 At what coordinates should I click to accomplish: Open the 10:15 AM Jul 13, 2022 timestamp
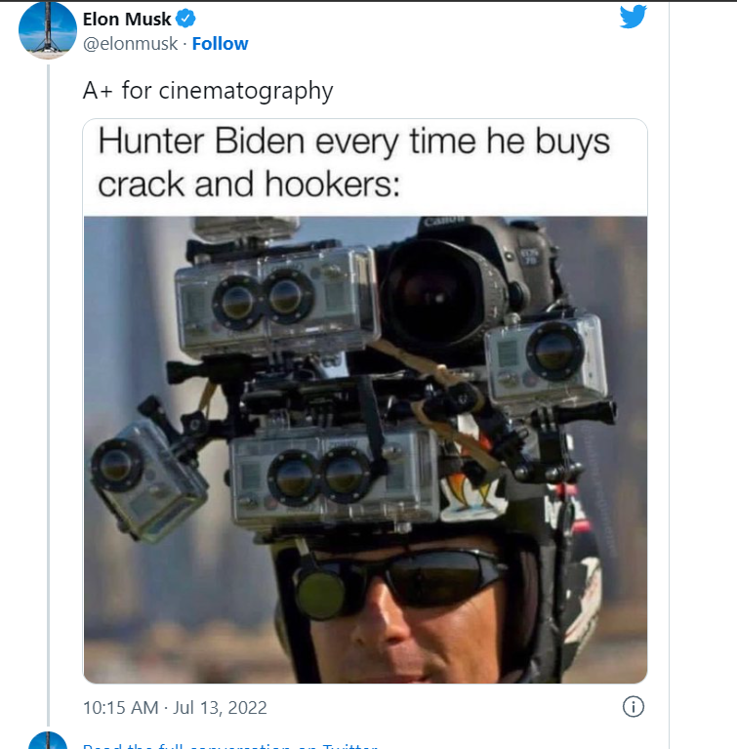(175, 707)
